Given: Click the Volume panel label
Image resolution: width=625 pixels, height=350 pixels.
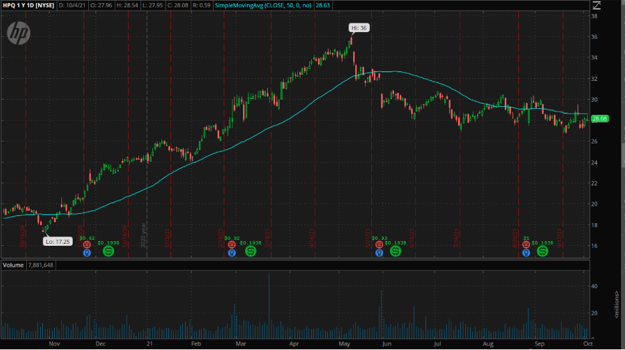Looking at the screenshot, I should (13, 265).
